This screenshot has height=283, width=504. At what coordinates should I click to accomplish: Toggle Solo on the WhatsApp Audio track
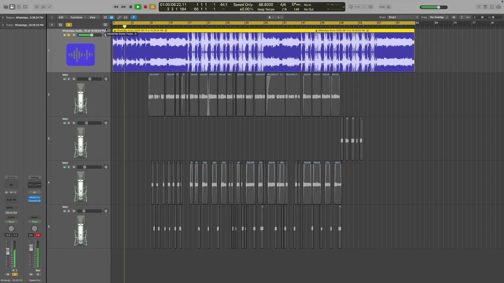pyautogui.click(x=69, y=35)
